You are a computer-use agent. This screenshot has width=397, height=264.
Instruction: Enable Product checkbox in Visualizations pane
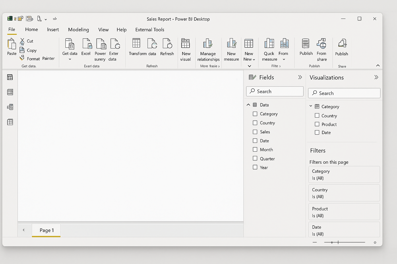[x=317, y=124]
